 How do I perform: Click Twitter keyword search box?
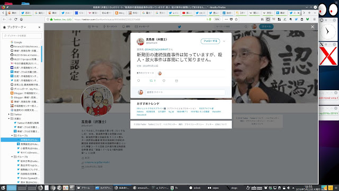(x=231, y=27)
